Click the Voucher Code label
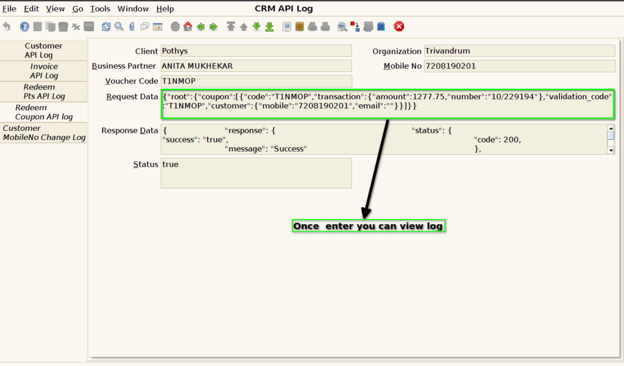This screenshot has height=366, width=624. (x=132, y=81)
